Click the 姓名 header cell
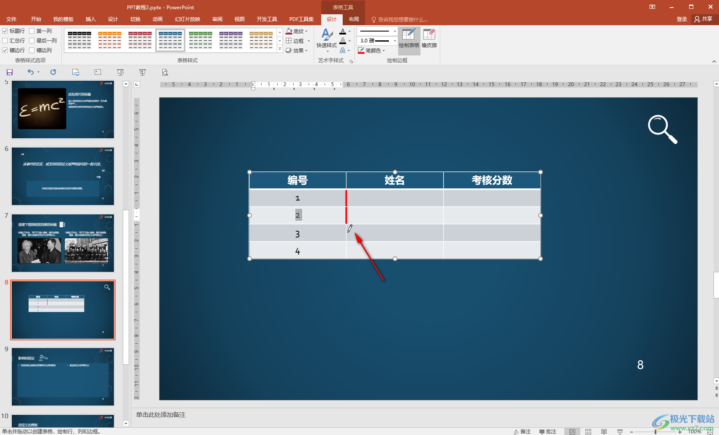719x435 pixels. point(395,180)
